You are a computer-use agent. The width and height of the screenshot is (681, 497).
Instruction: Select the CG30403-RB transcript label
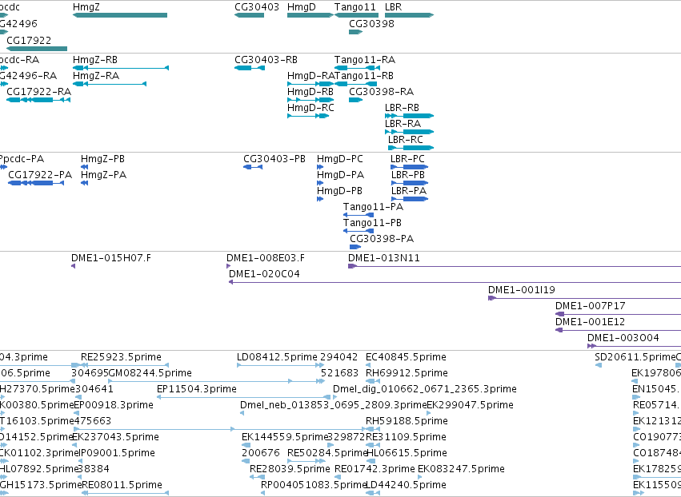pos(266,60)
